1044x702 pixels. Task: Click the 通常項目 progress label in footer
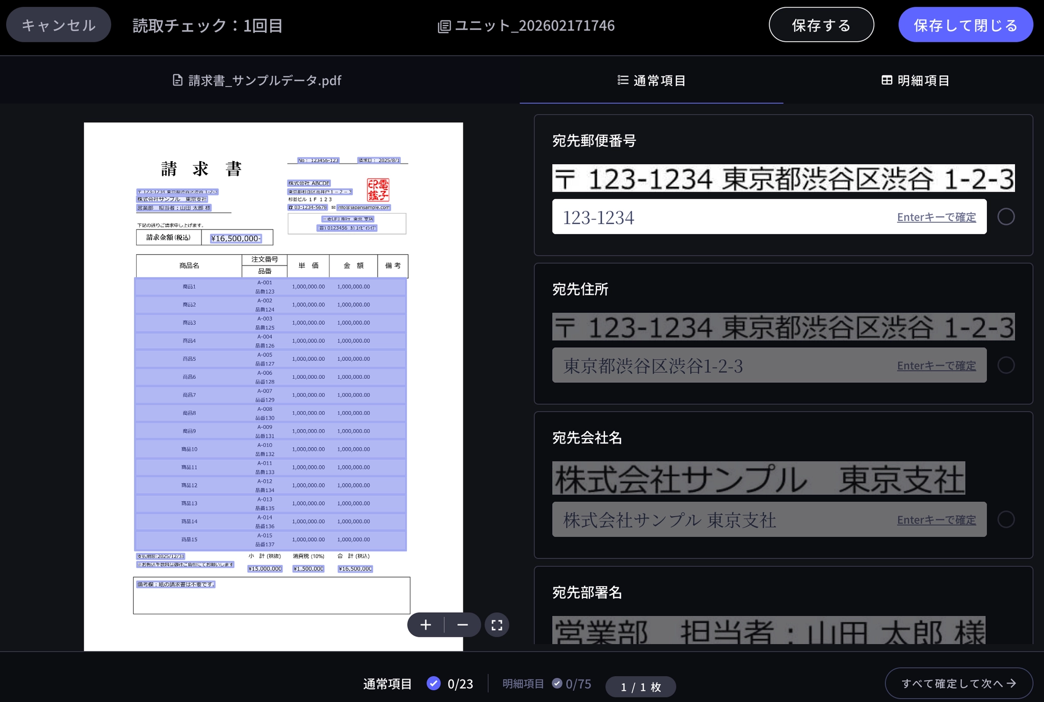coord(387,684)
